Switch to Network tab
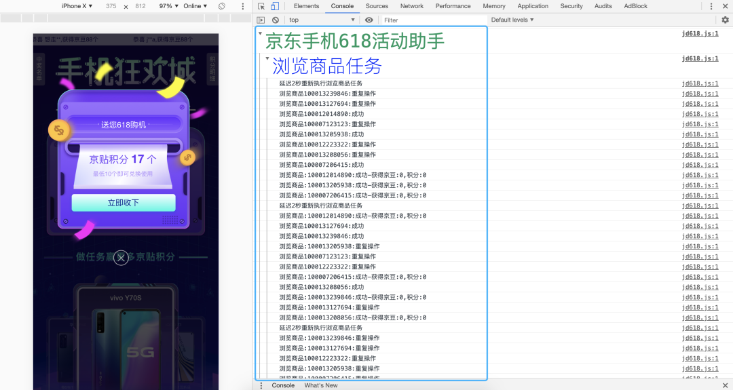This screenshot has height=390, width=733. pyautogui.click(x=412, y=6)
